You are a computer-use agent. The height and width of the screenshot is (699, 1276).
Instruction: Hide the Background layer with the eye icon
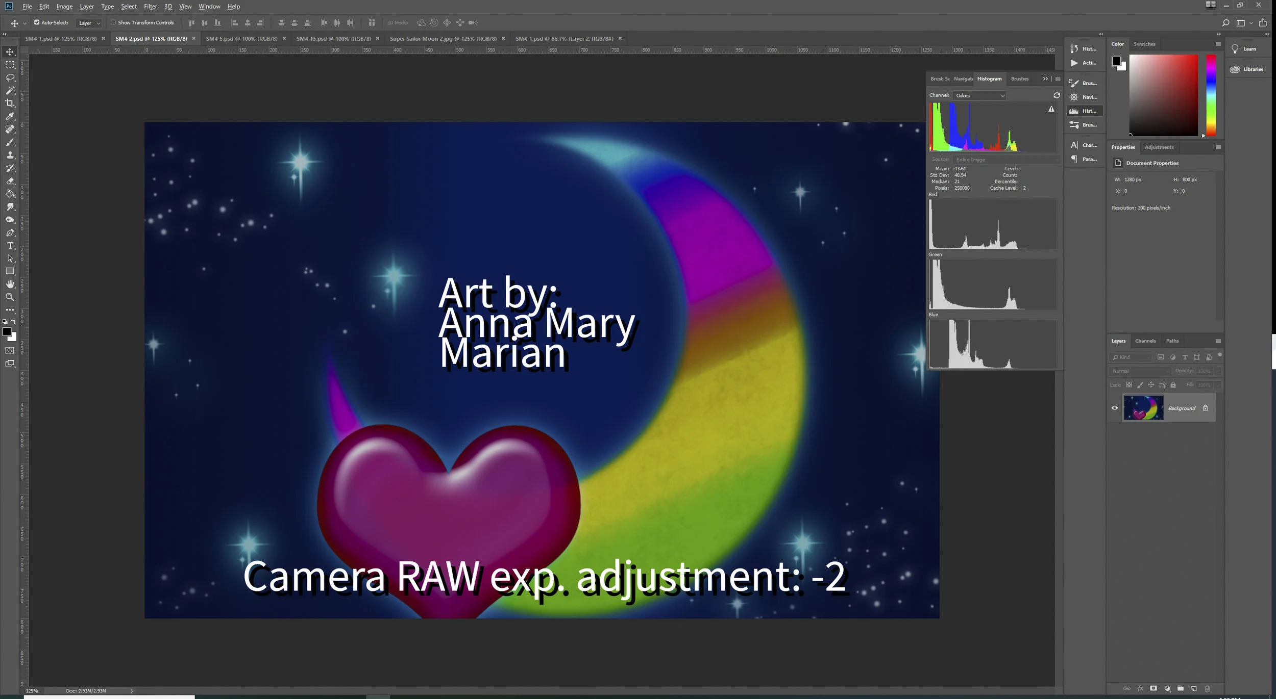click(x=1115, y=408)
